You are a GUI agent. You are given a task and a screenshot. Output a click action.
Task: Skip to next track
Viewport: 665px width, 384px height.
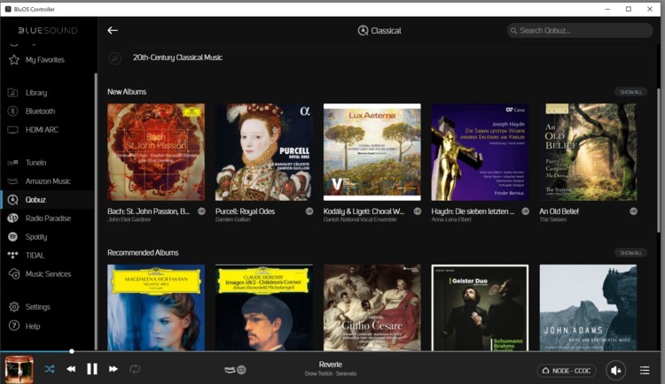(x=113, y=369)
